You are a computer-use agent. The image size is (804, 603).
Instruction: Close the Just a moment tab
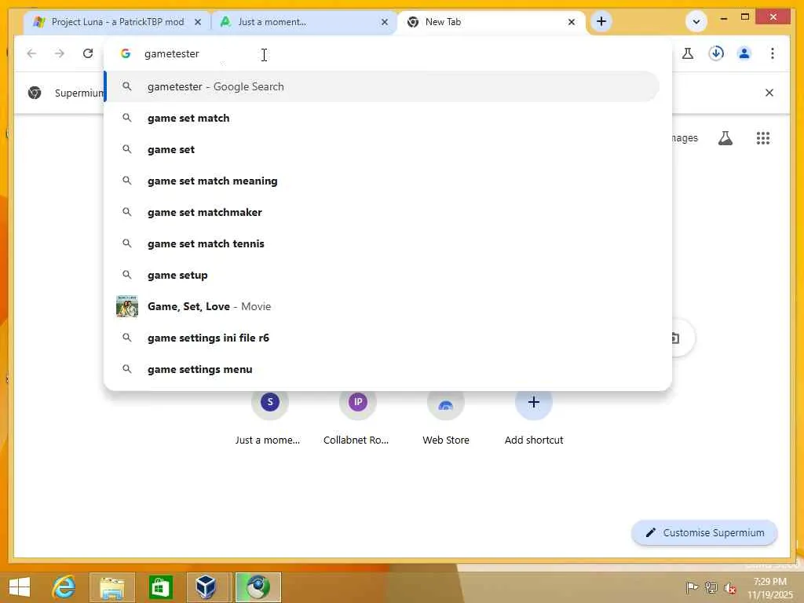[385, 22]
